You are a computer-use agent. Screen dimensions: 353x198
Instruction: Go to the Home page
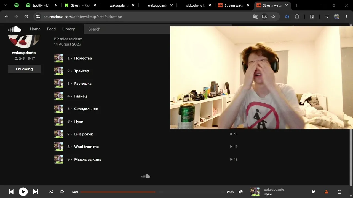point(35,29)
